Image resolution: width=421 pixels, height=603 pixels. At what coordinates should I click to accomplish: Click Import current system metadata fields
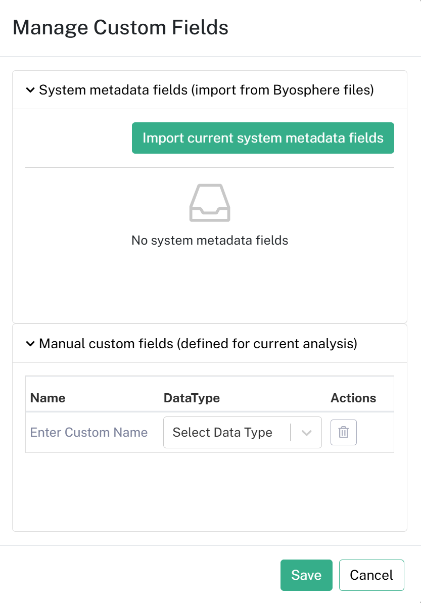(263, 138)
